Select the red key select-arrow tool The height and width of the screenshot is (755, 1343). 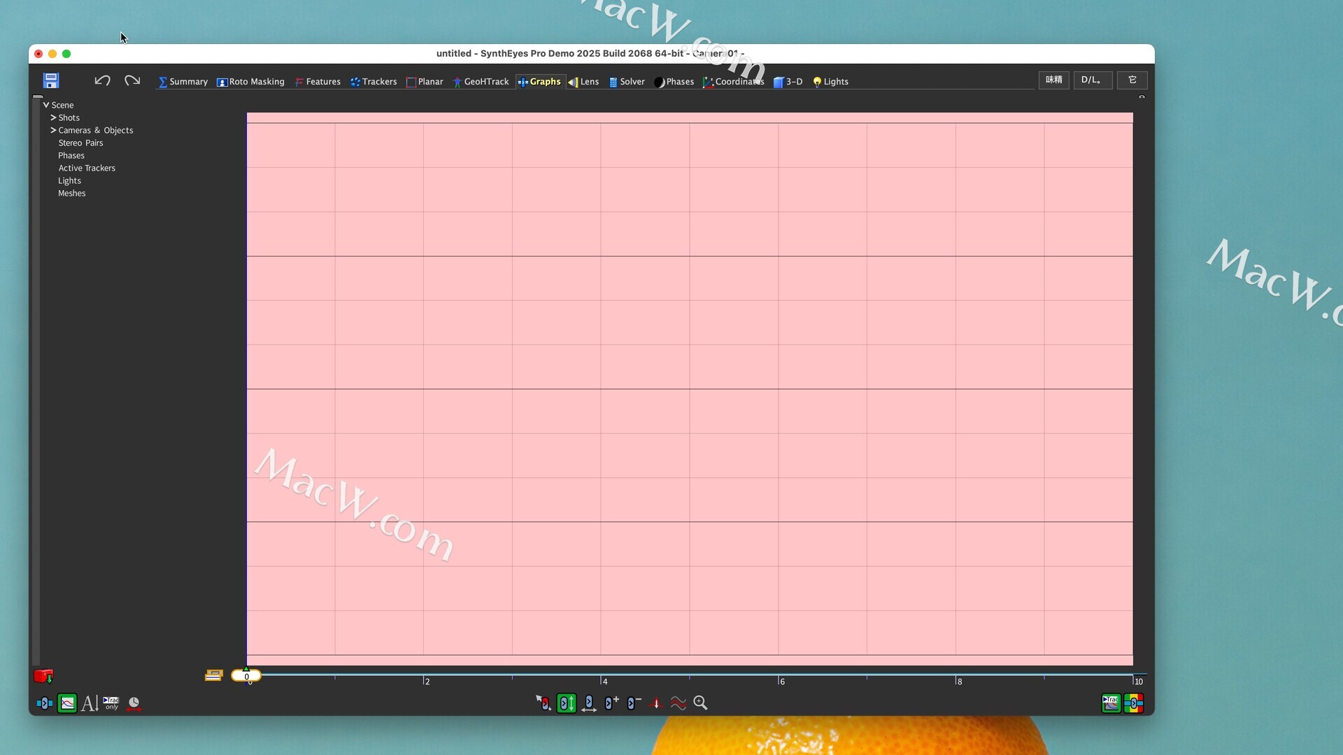tap(543, 703)
